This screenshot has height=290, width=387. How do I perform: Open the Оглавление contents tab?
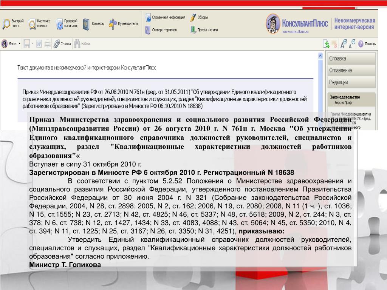pyautogui.click(x=351, y=70)
